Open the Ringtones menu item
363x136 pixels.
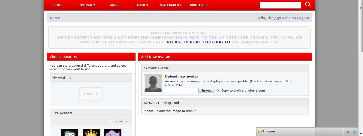coord(199,5)
